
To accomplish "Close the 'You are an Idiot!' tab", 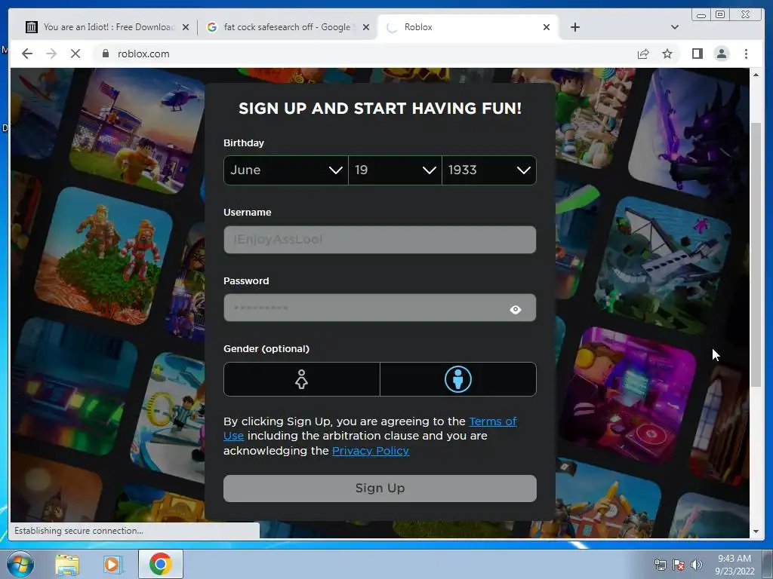I will point(186,27).
